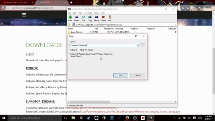Open a new browser tab

pos(71,2)
